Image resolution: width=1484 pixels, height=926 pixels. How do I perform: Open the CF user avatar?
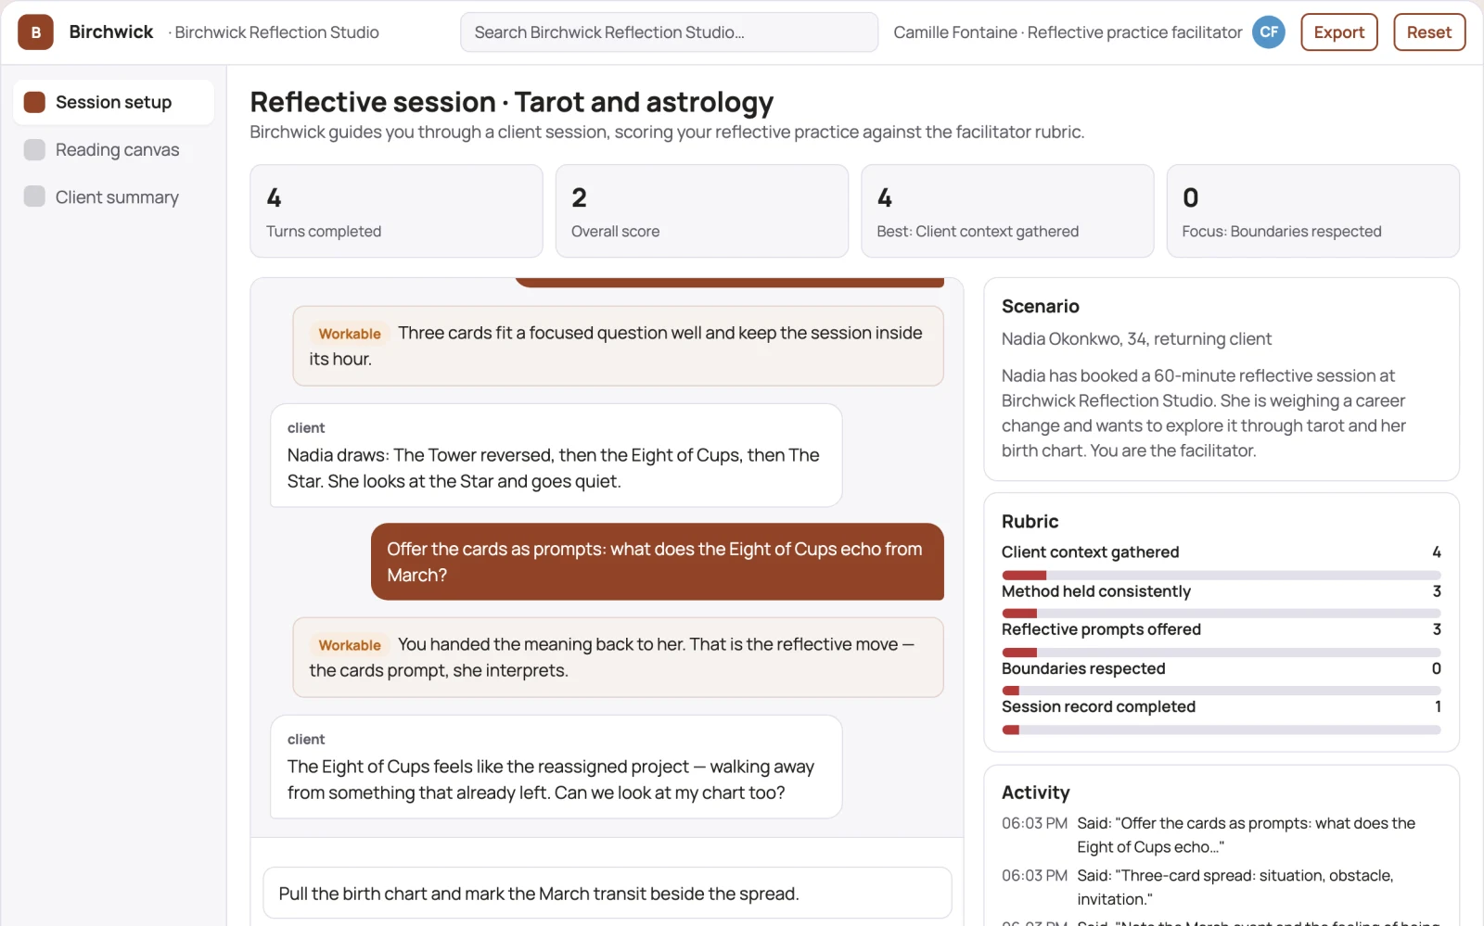1269,32
